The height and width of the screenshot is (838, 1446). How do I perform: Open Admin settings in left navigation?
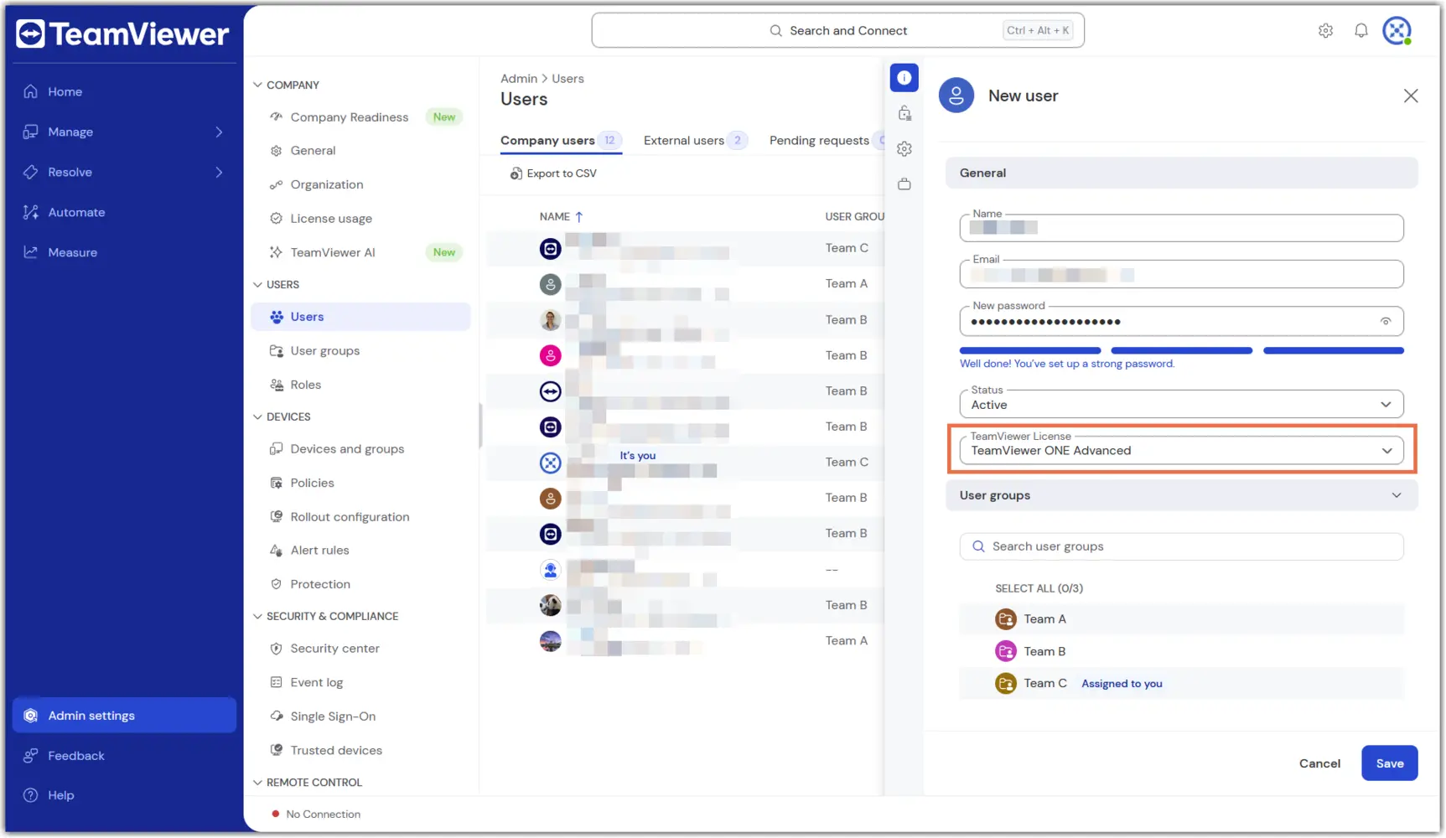(x=124, y=716)
